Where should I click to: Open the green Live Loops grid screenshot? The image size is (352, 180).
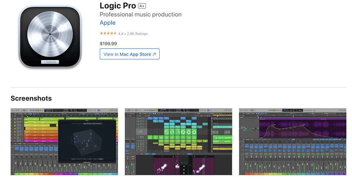[x=179, y=141]
